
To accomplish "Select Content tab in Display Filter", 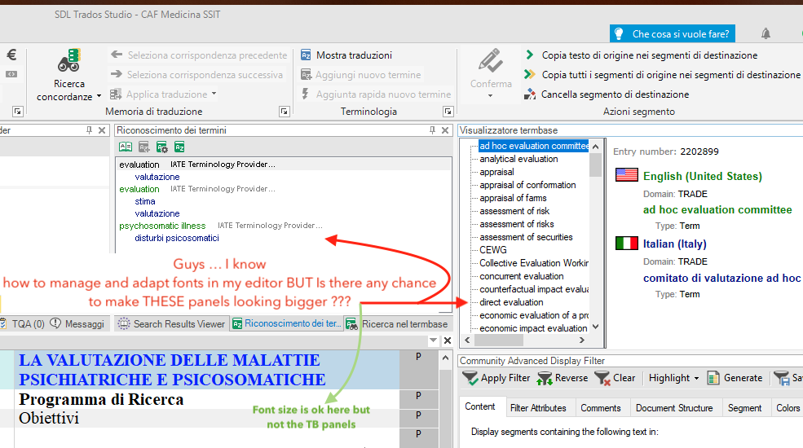I will [x=480, y=406].
